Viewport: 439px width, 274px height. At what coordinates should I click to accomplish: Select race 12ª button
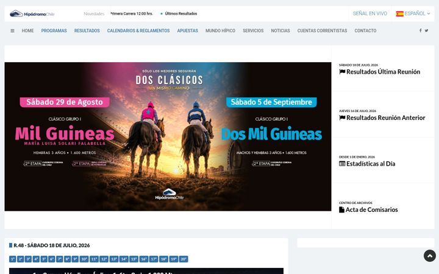[x=104, y=259]
